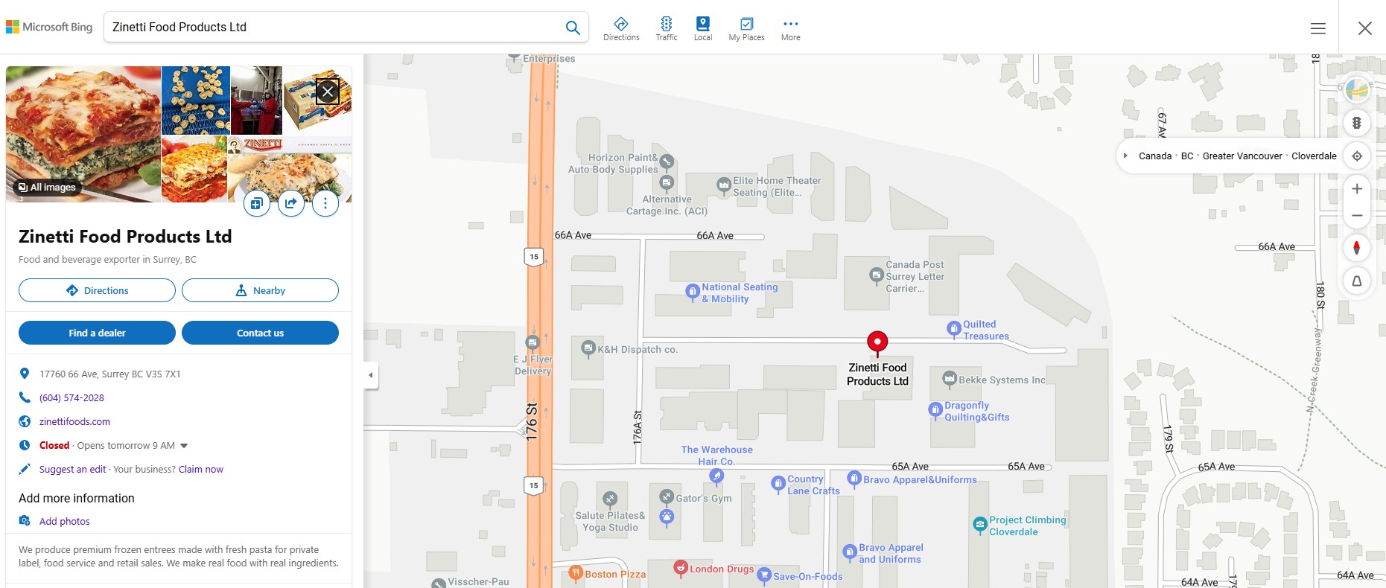Click the search magnifier icon
This screenshot has width=1386, height=588.
point(573,28)
